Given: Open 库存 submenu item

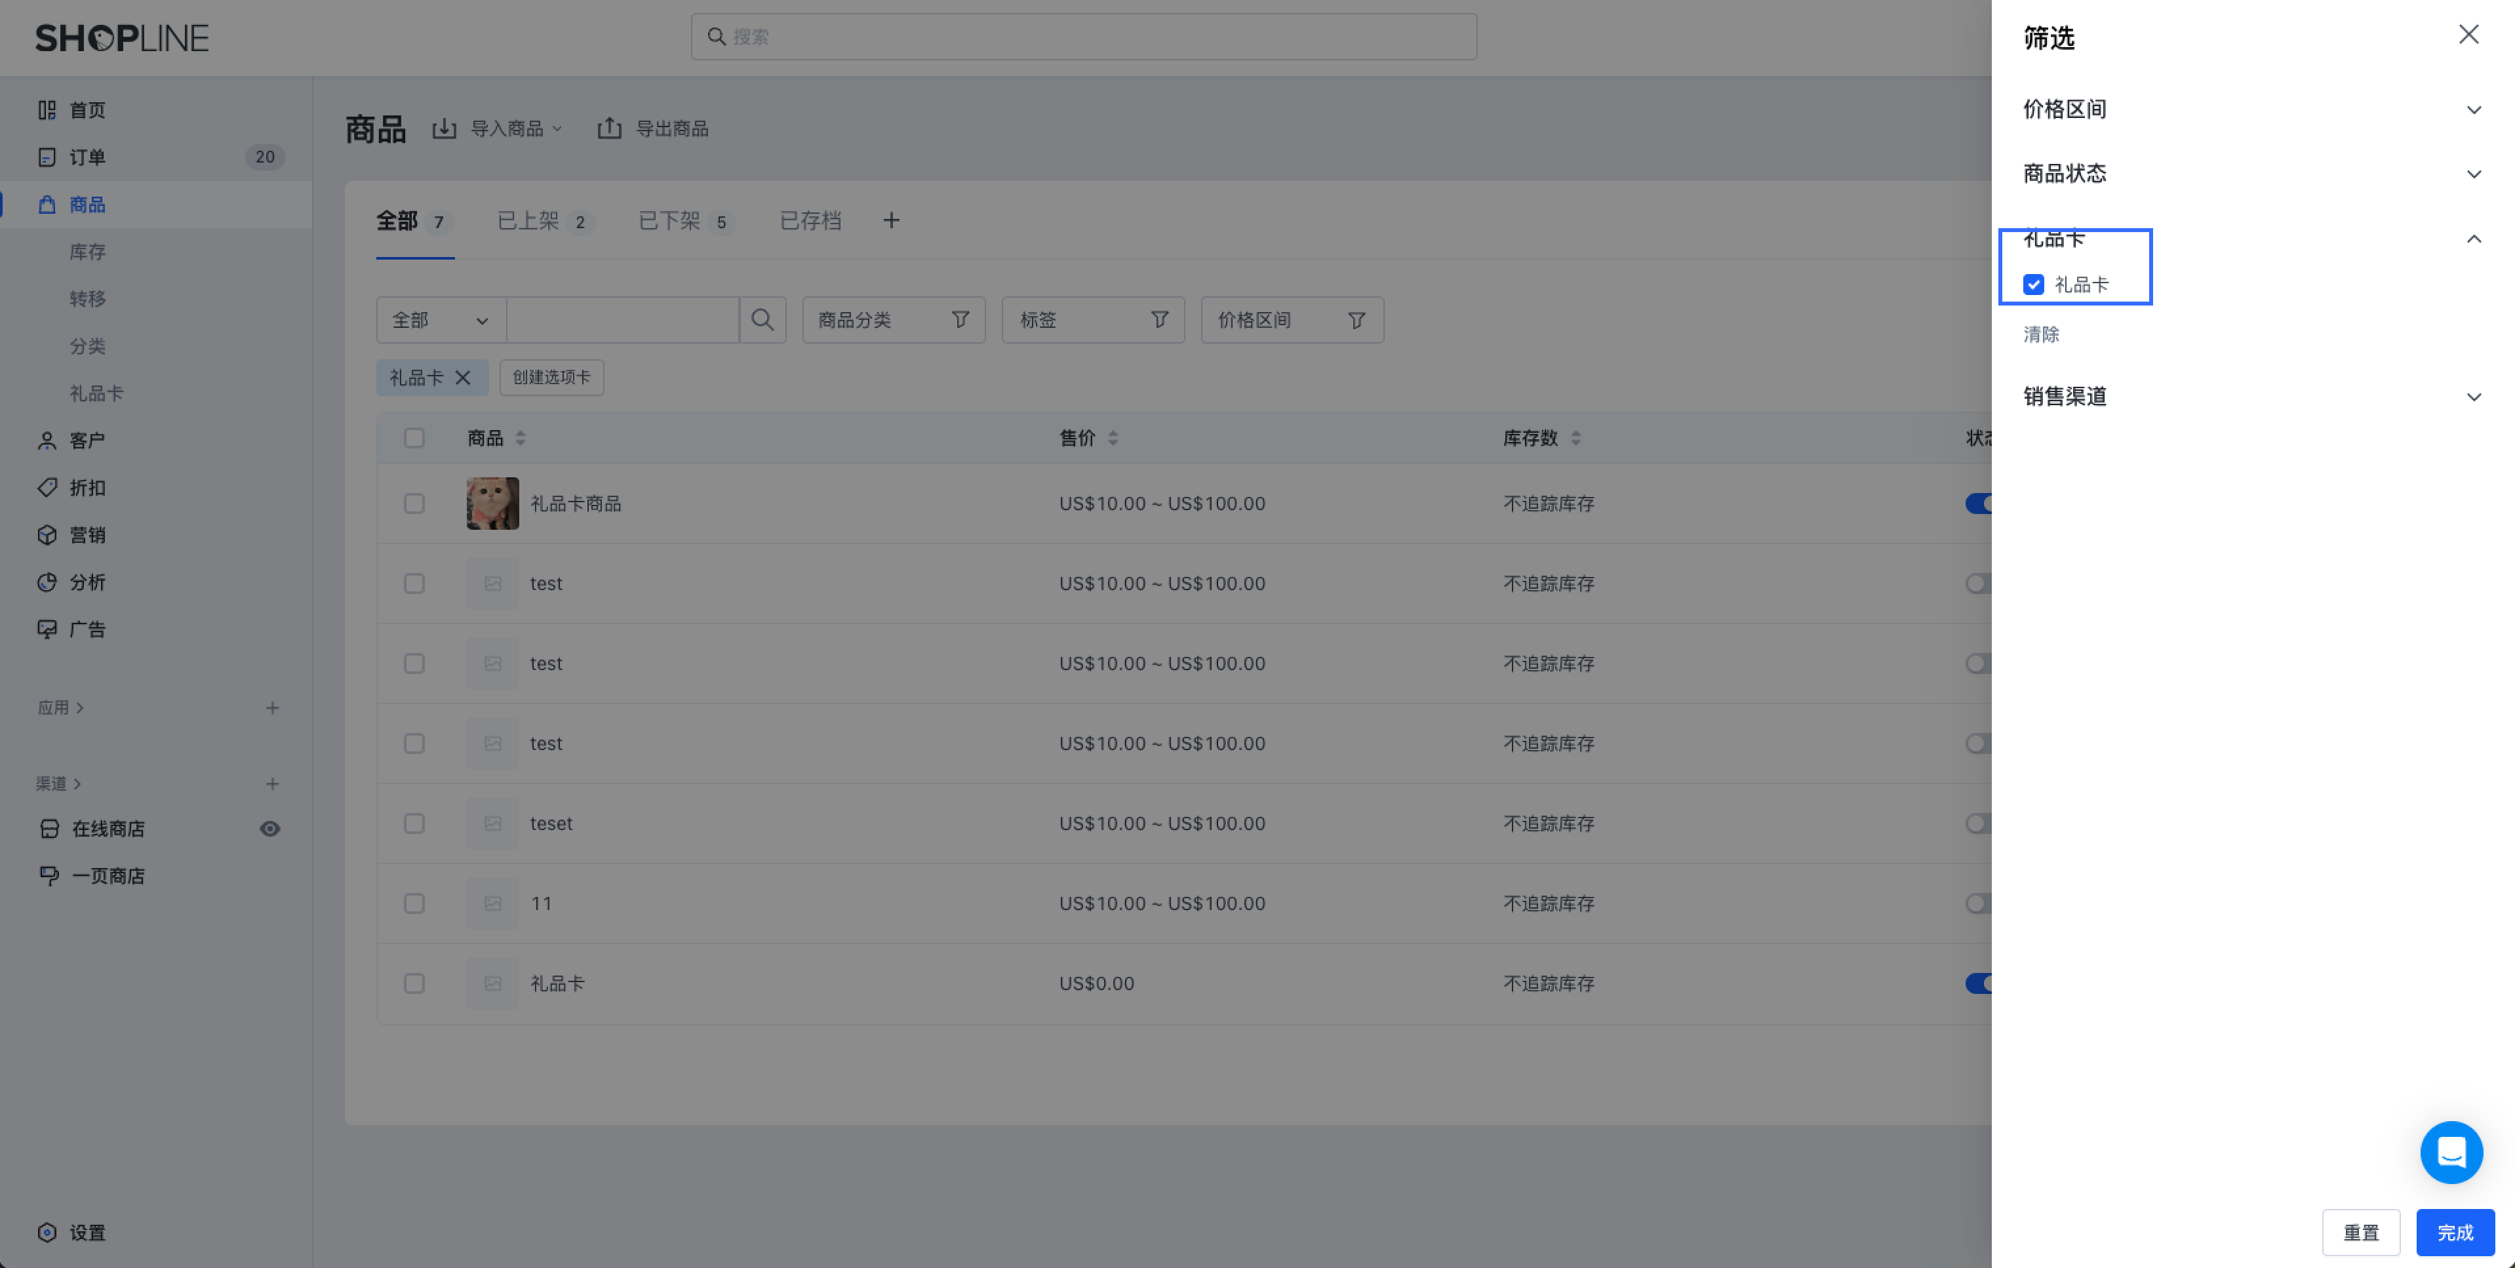Looking at the screenshot, I should coord(87,252).
